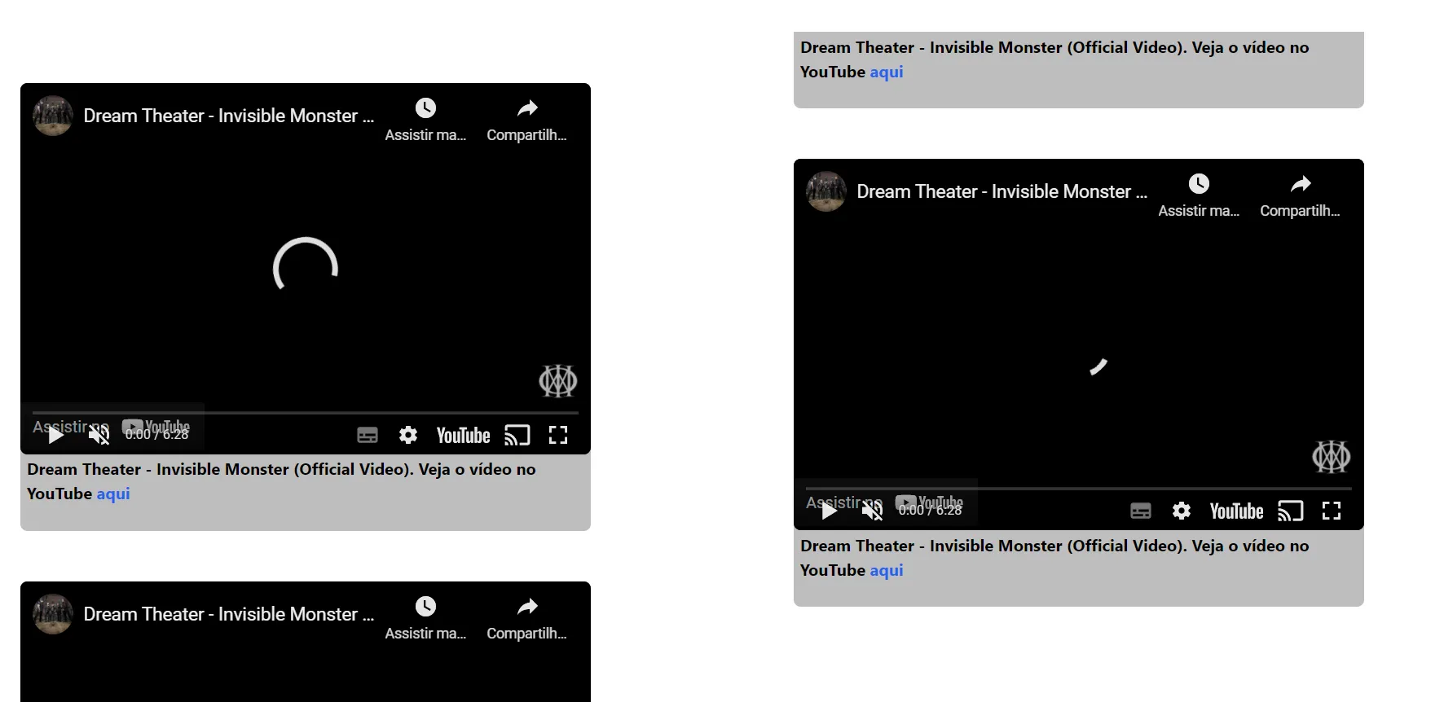Click Watch Later clock on right video

click(1199, 184)
